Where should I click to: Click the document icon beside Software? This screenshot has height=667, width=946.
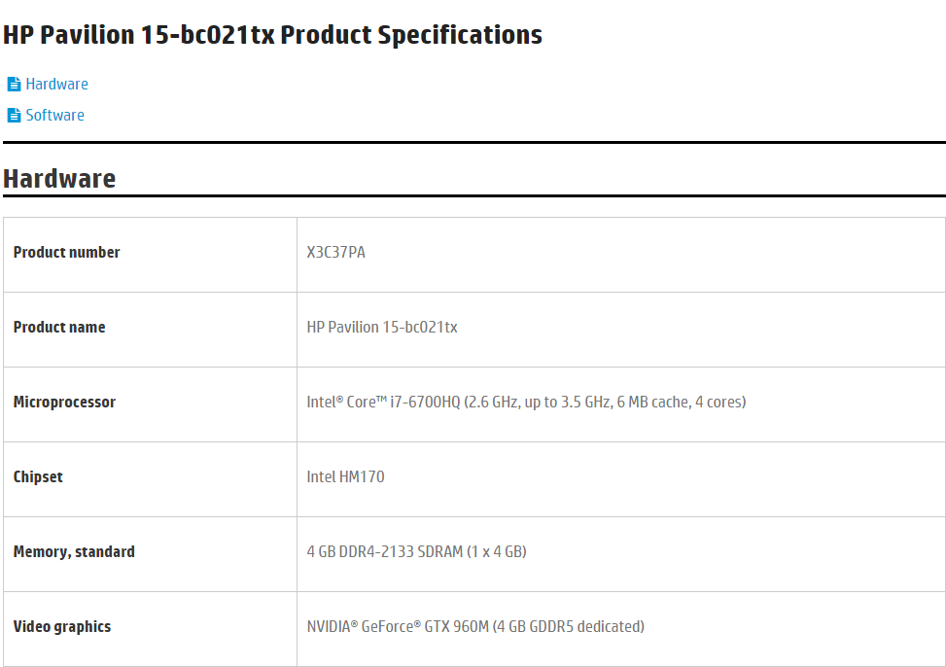tap(14, 115)
